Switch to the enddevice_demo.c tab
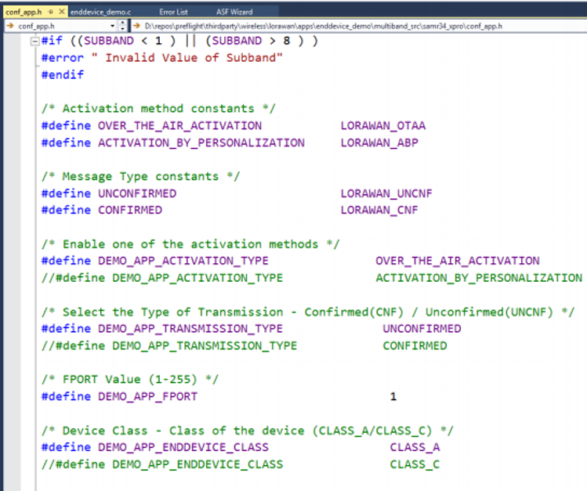587x491 pixels. (100, 12)
